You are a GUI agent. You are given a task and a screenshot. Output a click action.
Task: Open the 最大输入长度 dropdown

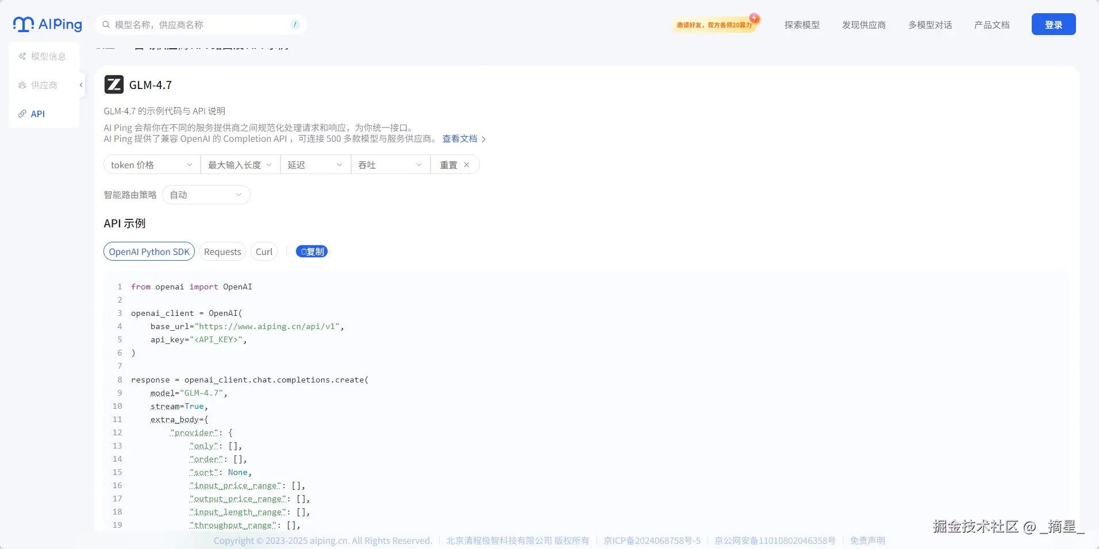[240, 165]
